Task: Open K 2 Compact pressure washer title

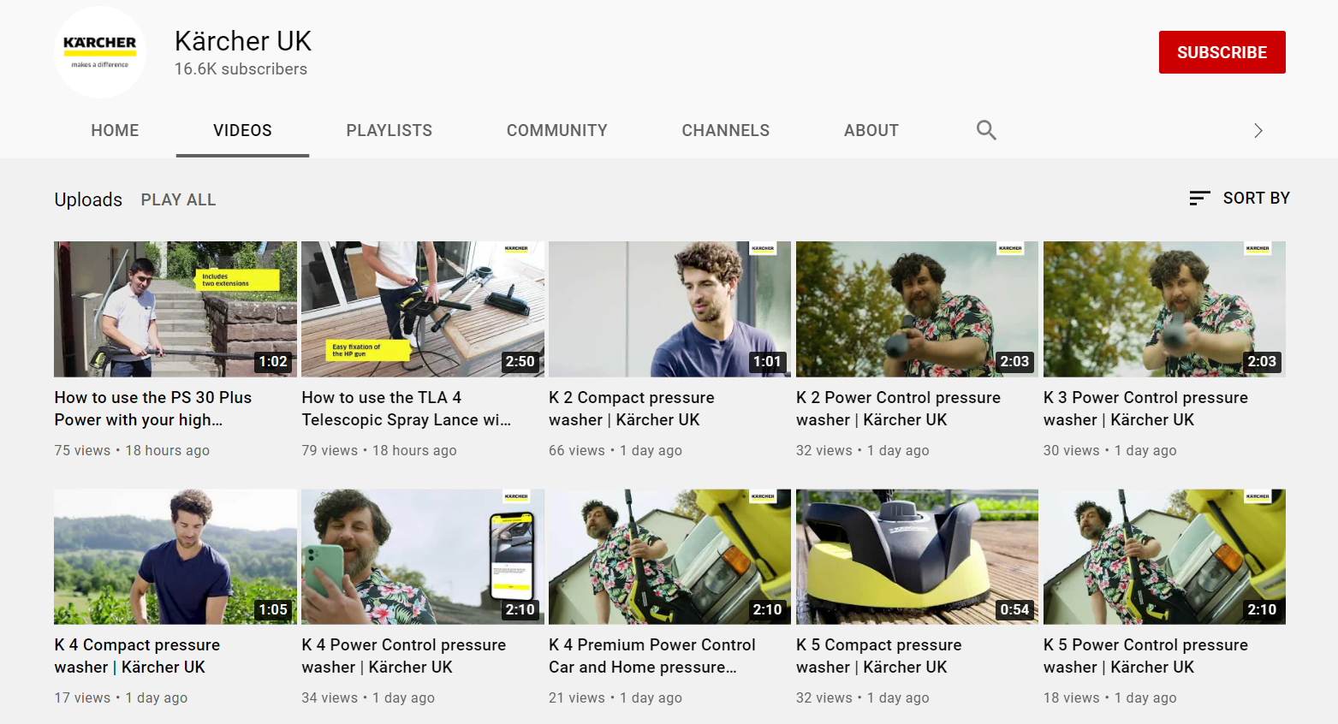Action: pyautogui.click(x=631, y=409)
